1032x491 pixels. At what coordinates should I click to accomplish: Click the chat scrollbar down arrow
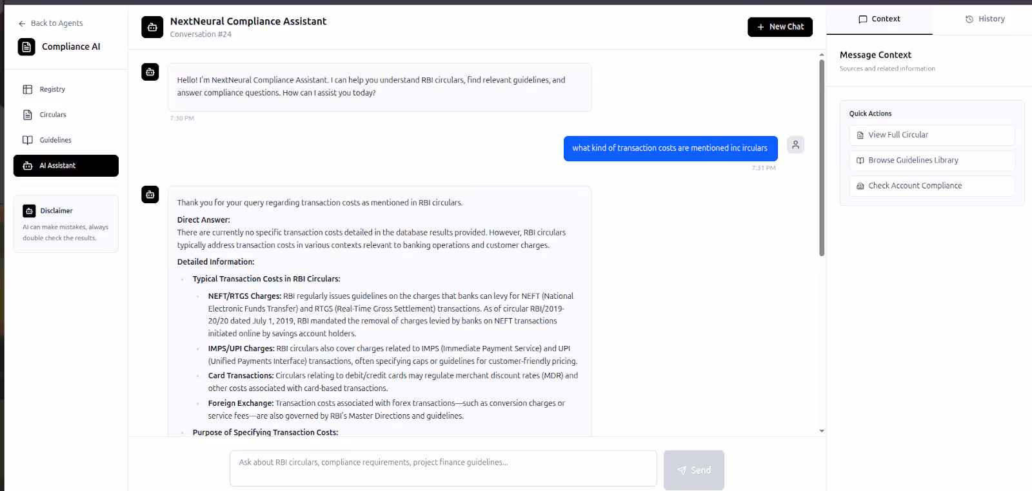[822, 431]
